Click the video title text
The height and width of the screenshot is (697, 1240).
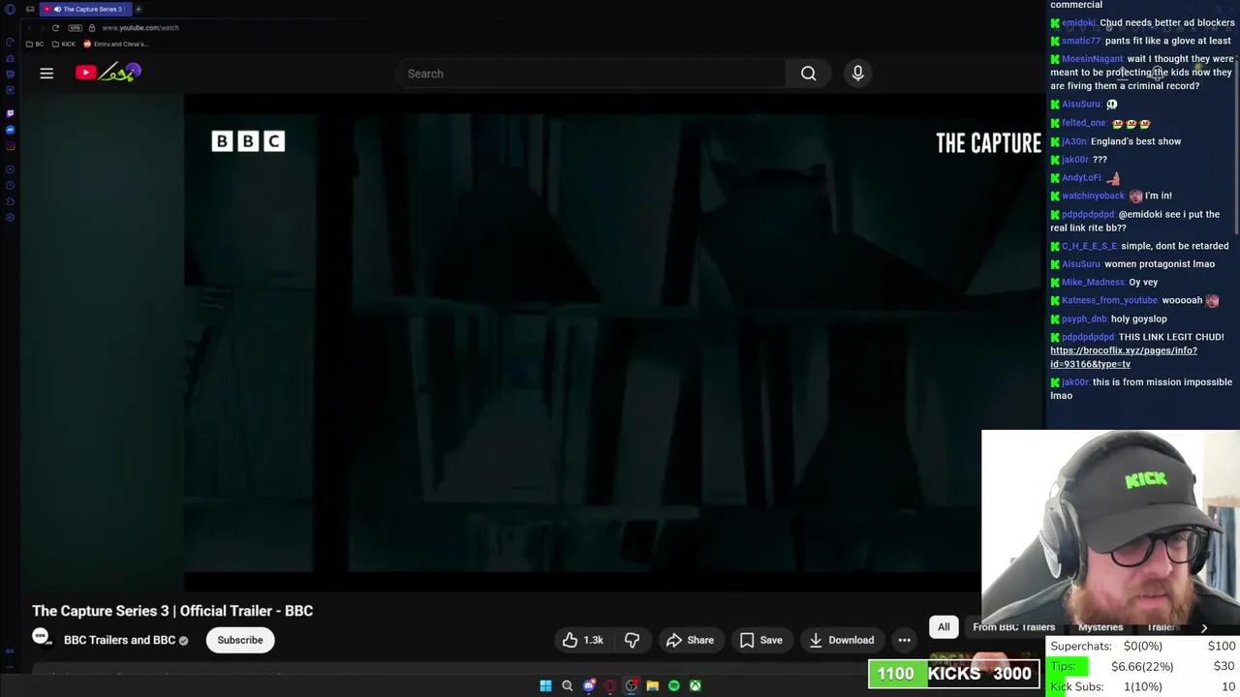[172, 611]
